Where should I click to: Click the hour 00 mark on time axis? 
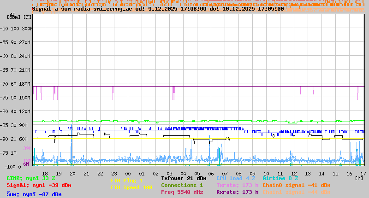click(x=128, y=173)
